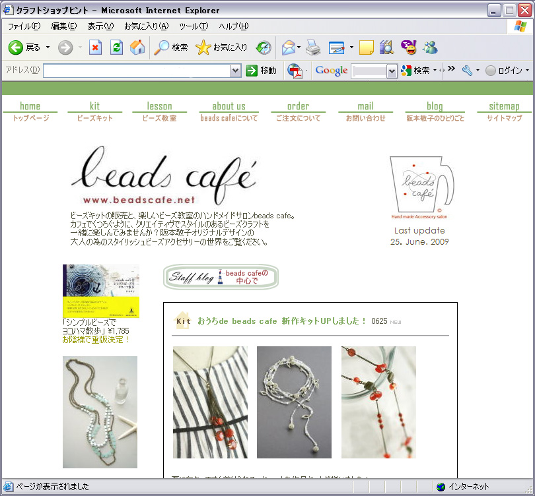Open white bead lariat photo
This screenshot has height=496, width=535.
point(294,402)
